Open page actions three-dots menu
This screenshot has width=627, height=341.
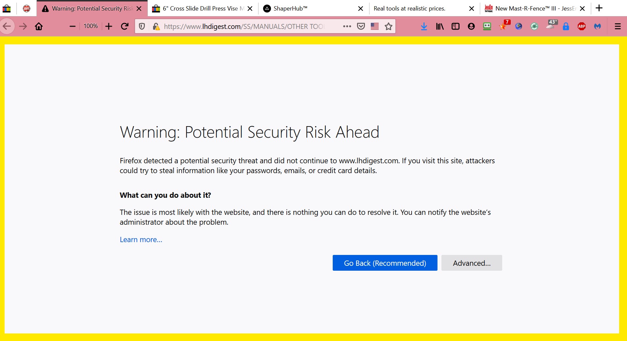pyautogui.click(x=347, y=26)
